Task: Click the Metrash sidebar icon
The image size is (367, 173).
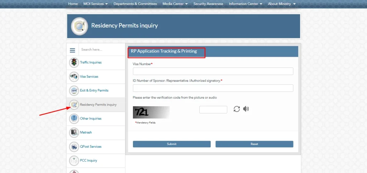Action: (74, 132)
